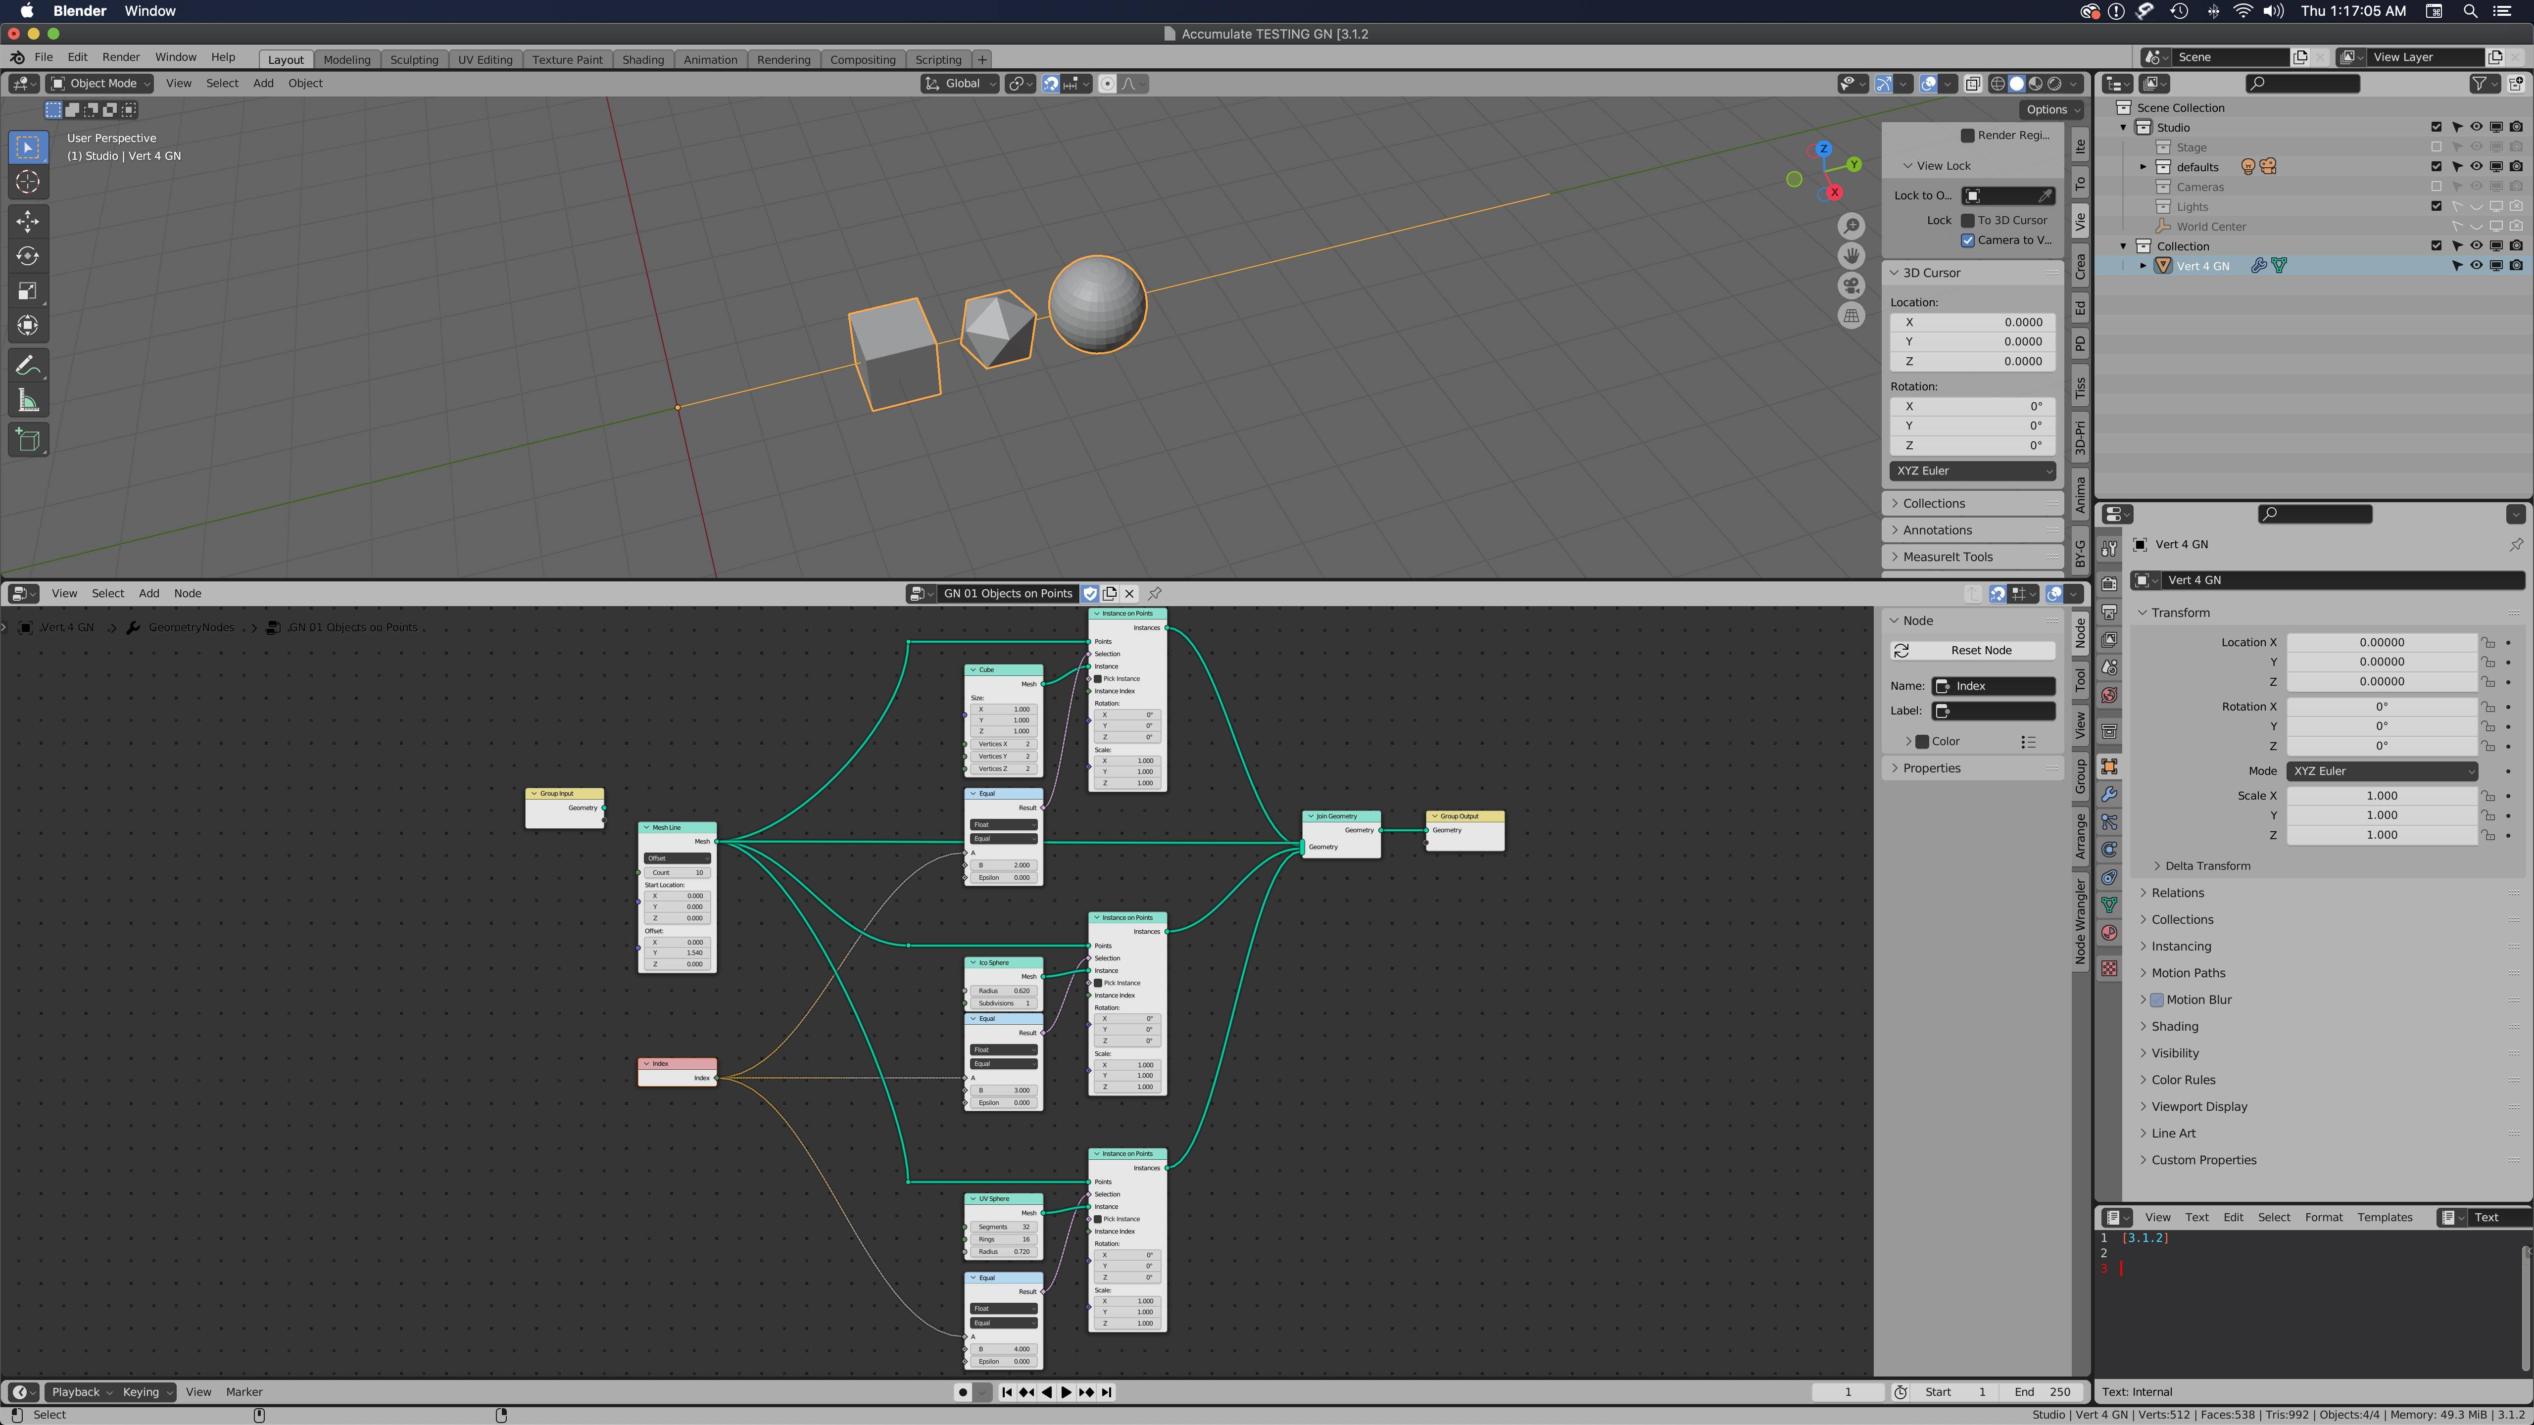Toggle proportional editing icon

point(1108,84)
